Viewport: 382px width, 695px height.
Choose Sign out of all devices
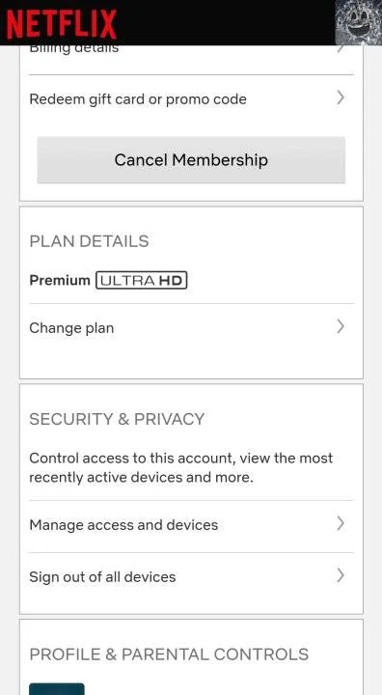(x=191, y=577)
